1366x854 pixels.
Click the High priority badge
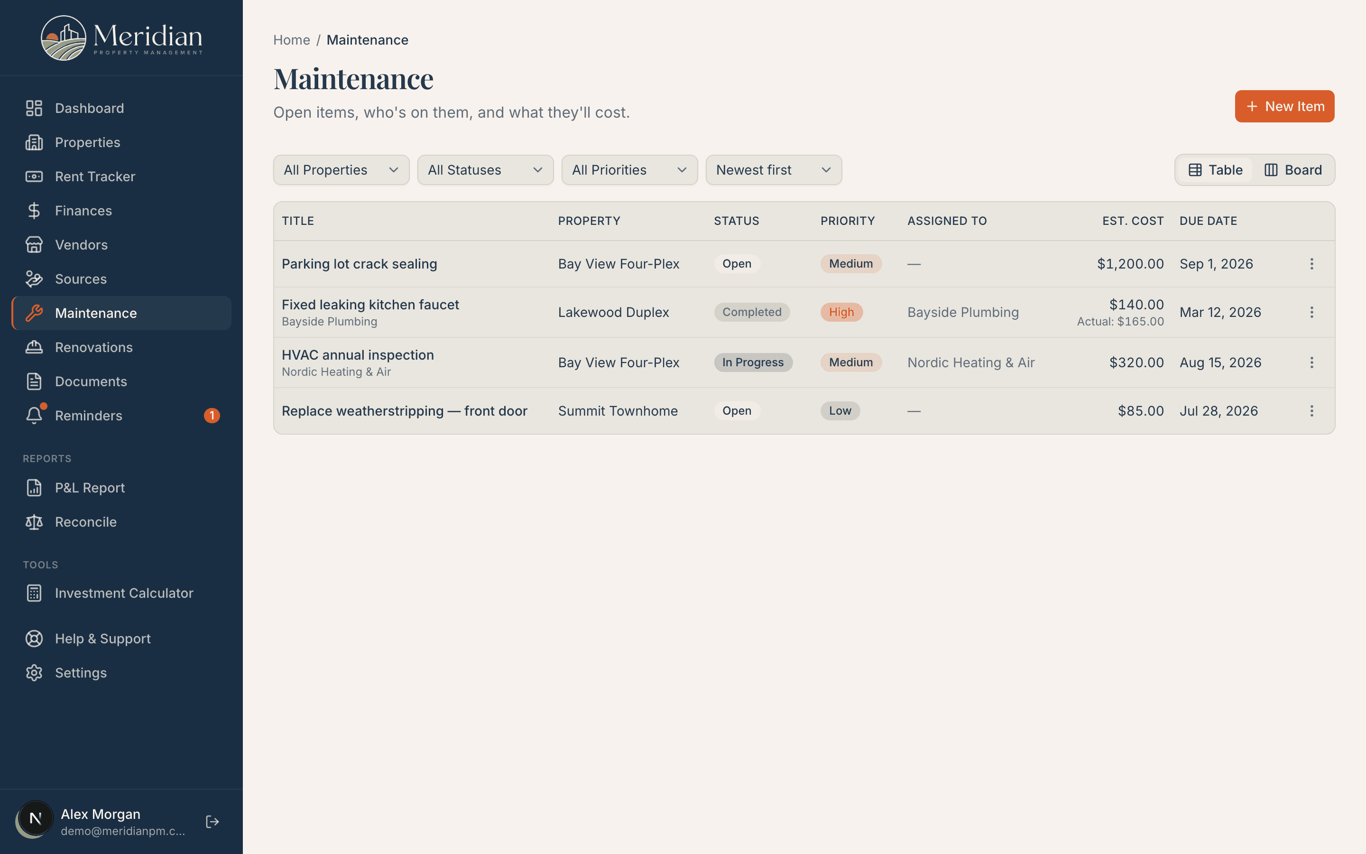coord(841,312)
